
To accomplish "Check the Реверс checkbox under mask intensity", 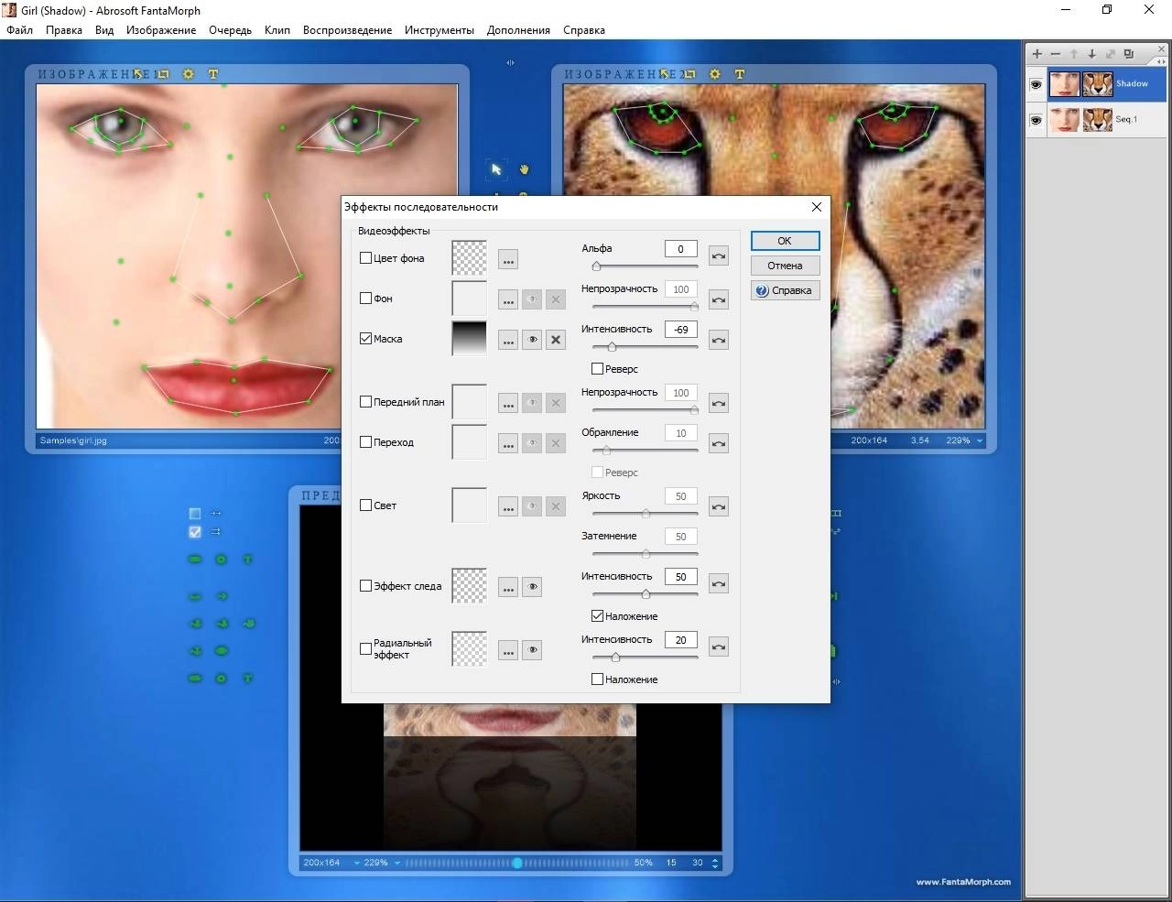I will tap(598, 369).
